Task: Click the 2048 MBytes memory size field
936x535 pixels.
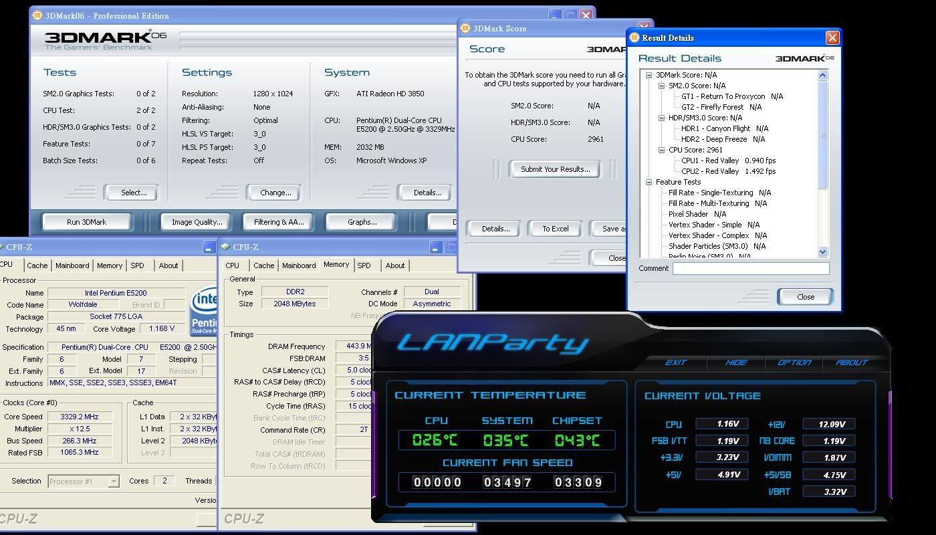Action: tap(295, 304)
